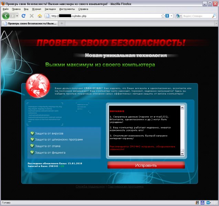The width and height of the screenshot is (219, 206).
Task: Click the Защита от вирусов checkmark icon
Action: click(x=32, y=134)
